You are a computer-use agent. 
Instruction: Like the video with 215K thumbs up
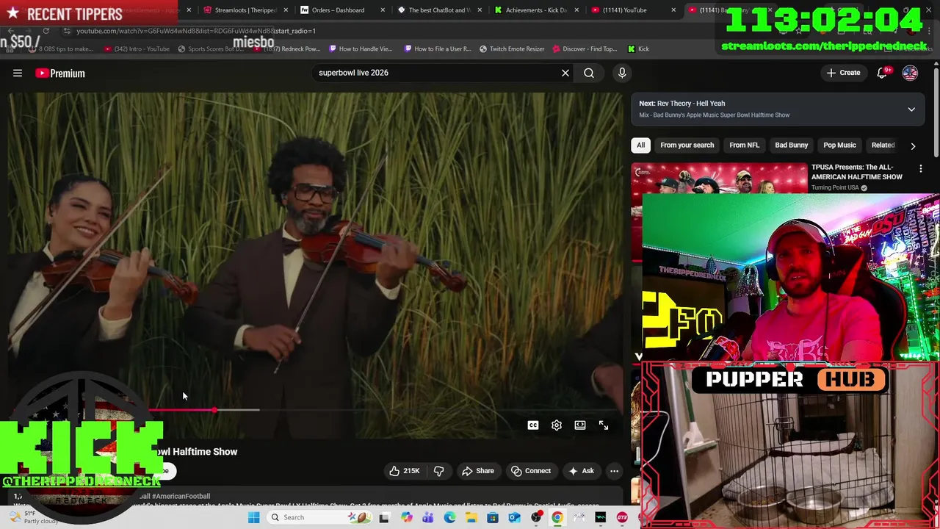point(404,471)
